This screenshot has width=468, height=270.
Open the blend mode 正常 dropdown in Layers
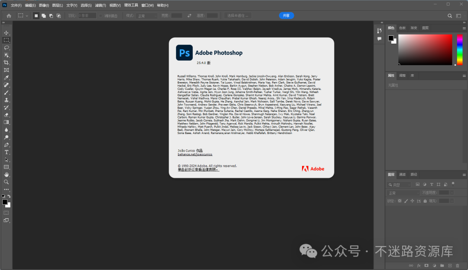pyautogui.click(x=403, y=193)
